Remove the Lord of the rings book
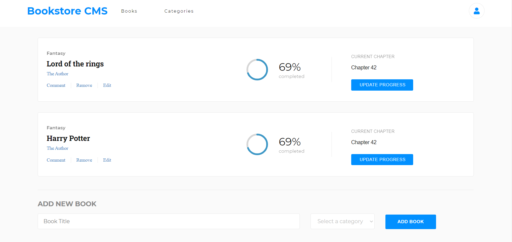Image resolution: width=512 pixels, height=242 pixels. pyautogui.click(x=84, y=85)
